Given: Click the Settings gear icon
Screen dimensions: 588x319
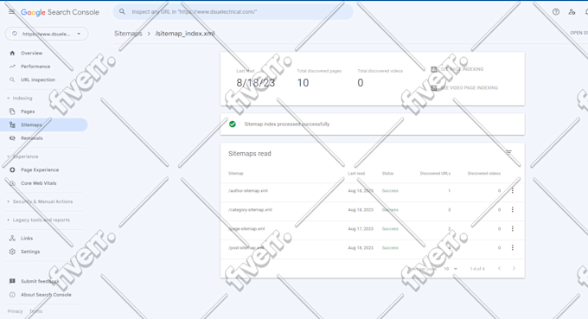Looking at the screenshot, I should (x=12, y=252).
